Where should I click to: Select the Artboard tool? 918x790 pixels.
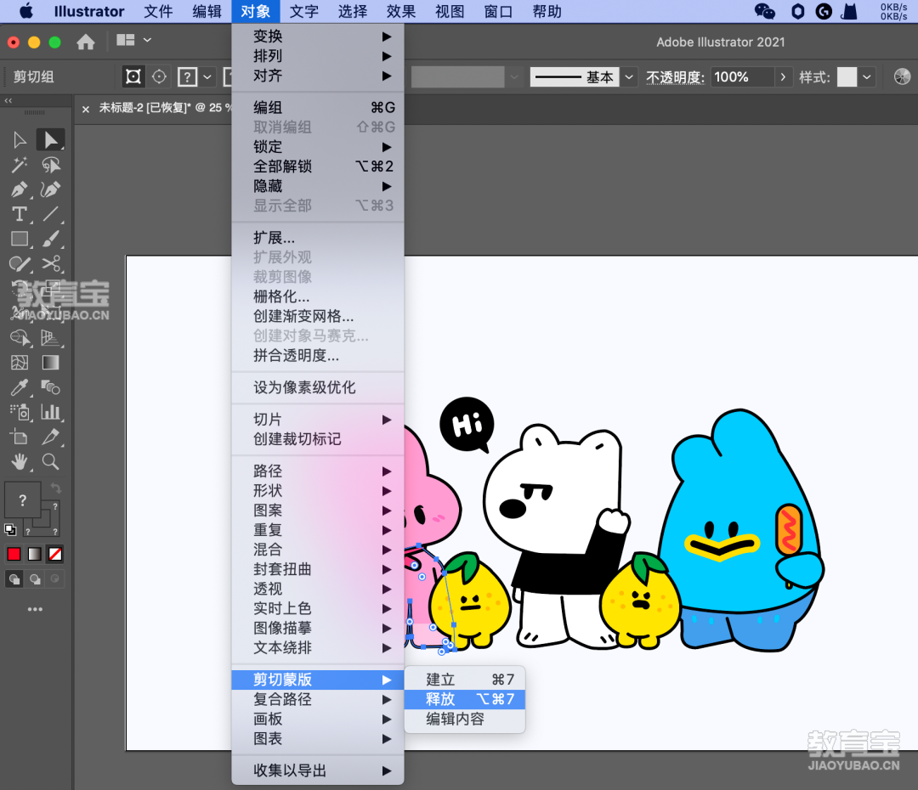click(20, 437)
